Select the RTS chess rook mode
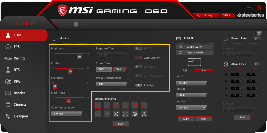 8,70
